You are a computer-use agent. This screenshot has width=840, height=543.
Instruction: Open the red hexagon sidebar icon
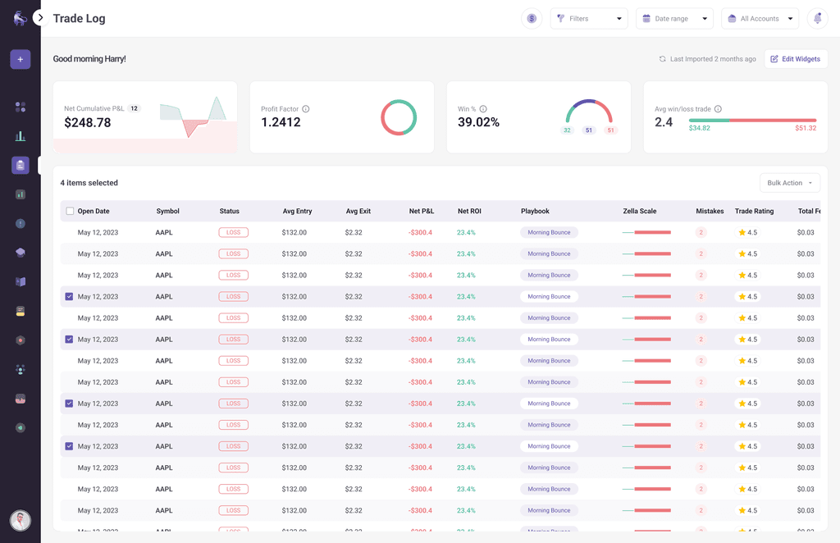[21, 340]
